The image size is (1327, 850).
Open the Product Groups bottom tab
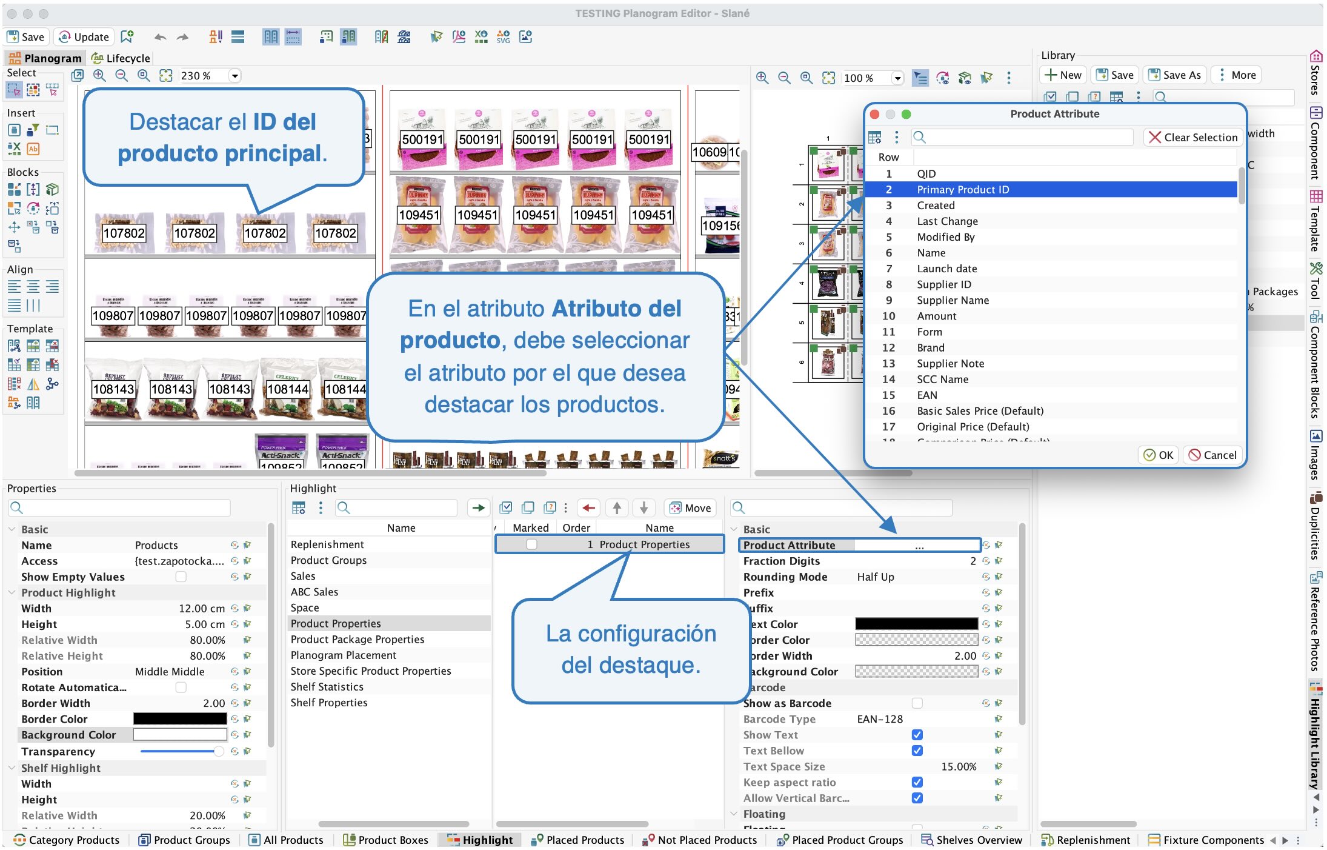[184, 840]
